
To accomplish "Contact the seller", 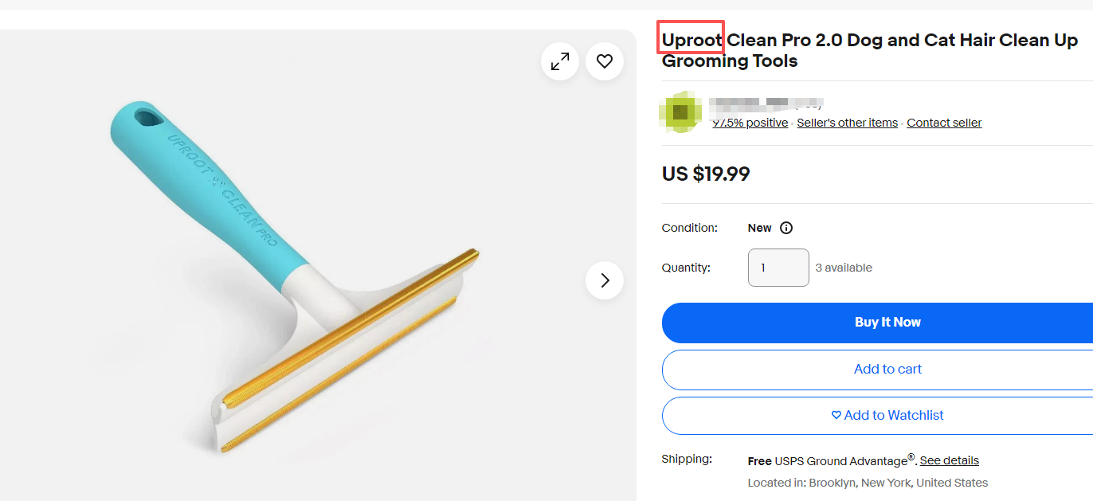I will click(944, 122).
